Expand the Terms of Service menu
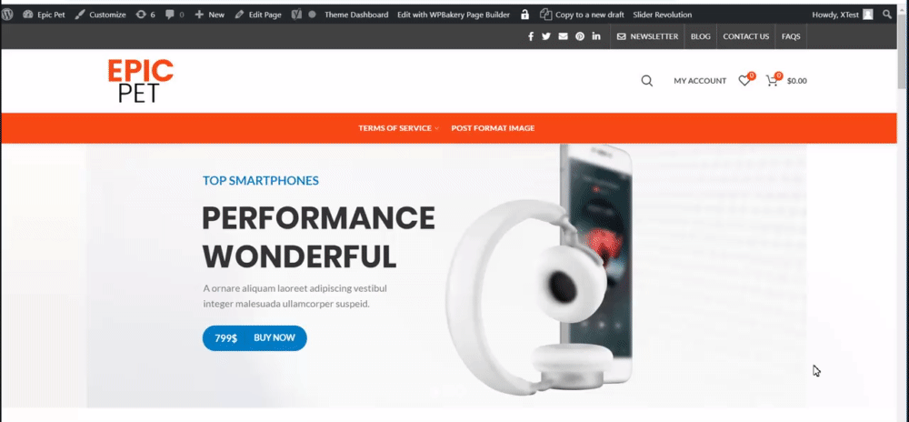 (x=398, y=128)
